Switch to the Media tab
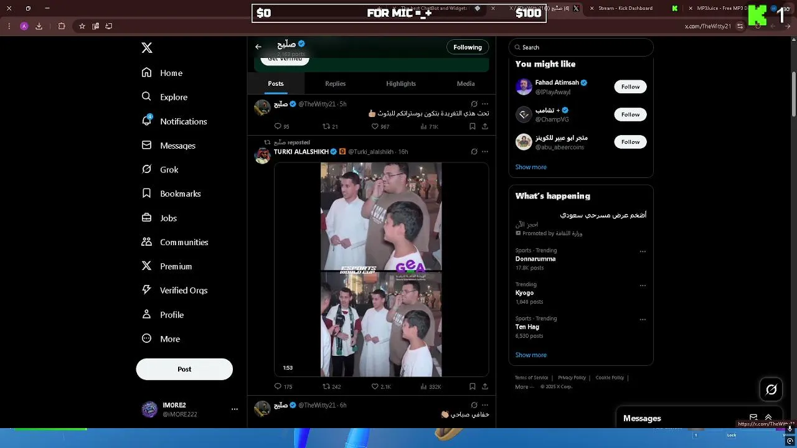This screenshot has height=448, width=797. 466,83
